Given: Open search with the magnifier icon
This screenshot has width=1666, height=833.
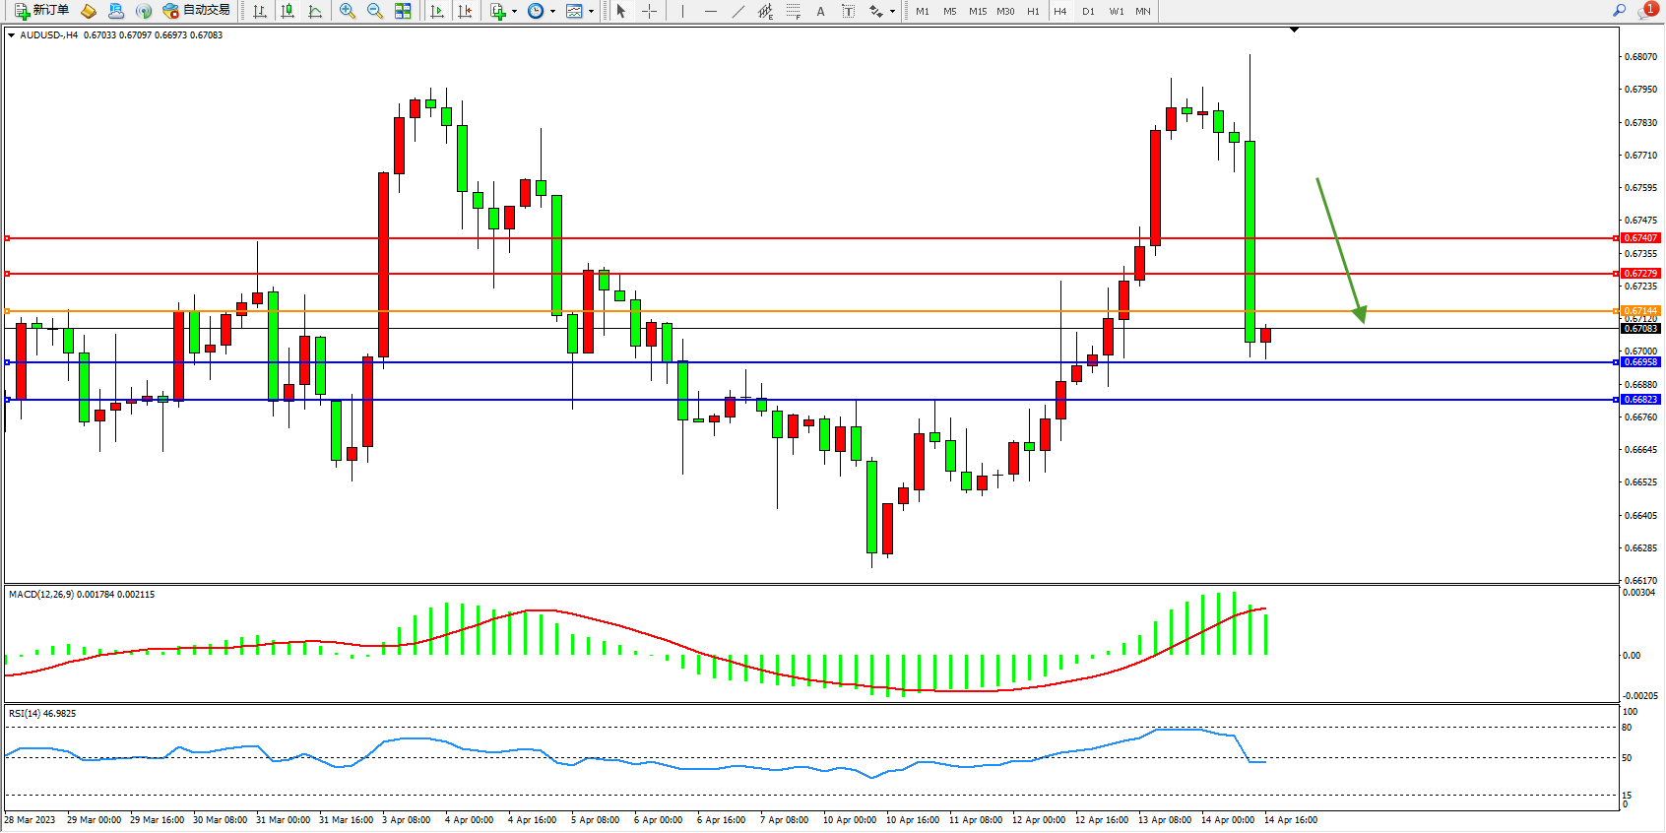Looking at the screenshot, I should click(x=1619, y=11).
